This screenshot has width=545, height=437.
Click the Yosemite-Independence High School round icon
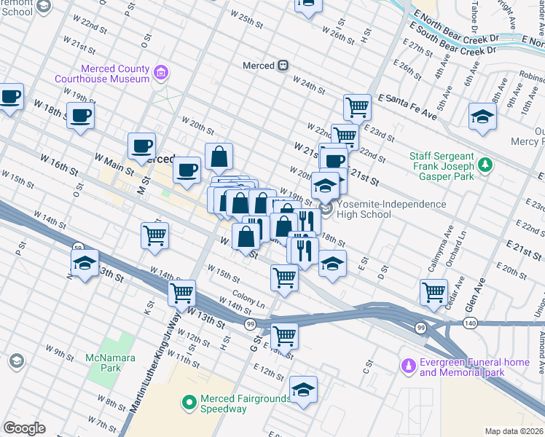coord(326,209)
